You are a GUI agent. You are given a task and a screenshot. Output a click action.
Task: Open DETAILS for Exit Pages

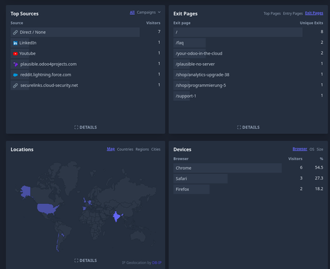(x=248, y=127)
